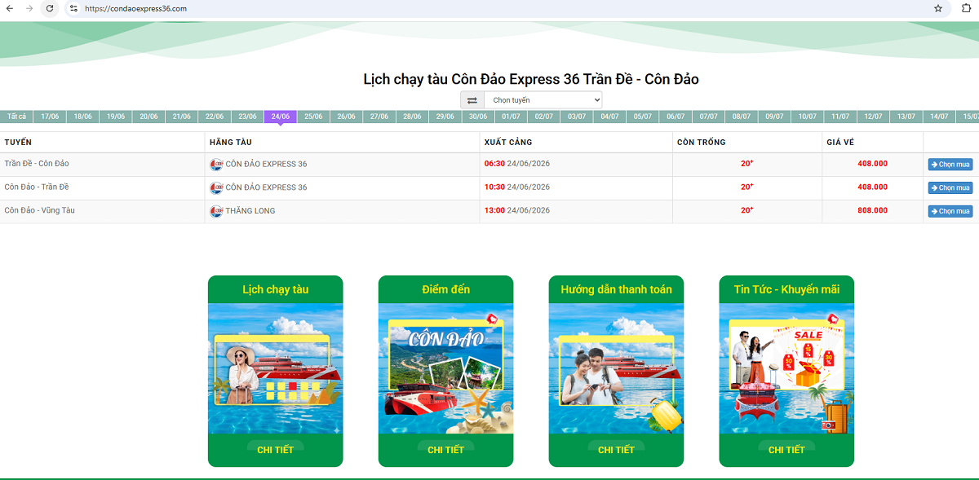Select the 30/06 date tab
979x480 pixels.
478,117
